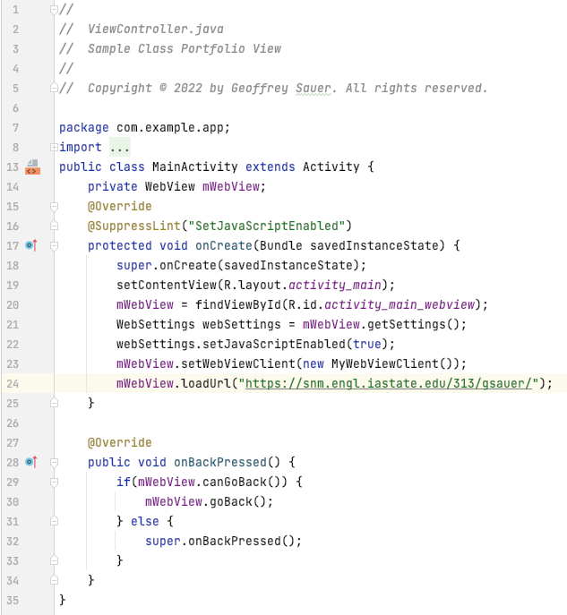Collapse the if block on line 29
The height and width of the screenshot is (615, 567).
tap(54, 482)
